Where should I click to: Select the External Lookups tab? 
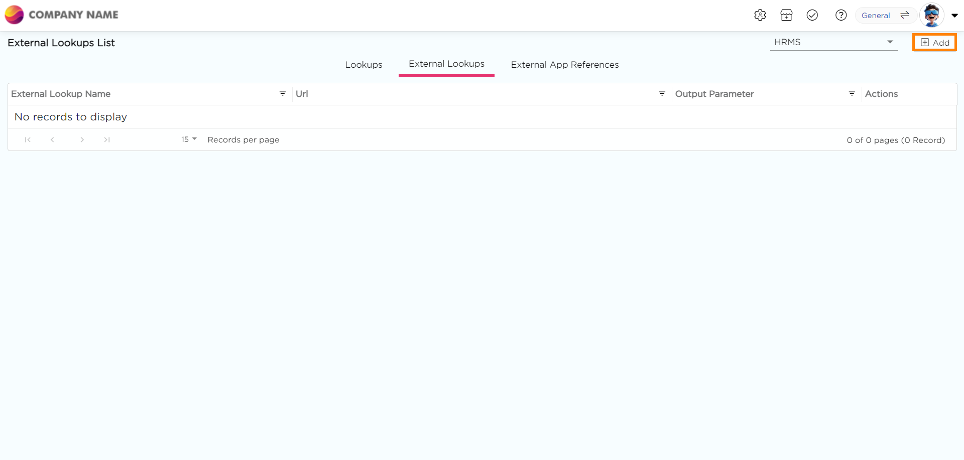(446, 64)
